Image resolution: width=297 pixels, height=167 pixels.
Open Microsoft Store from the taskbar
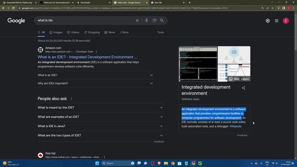(x=180, y=163)
